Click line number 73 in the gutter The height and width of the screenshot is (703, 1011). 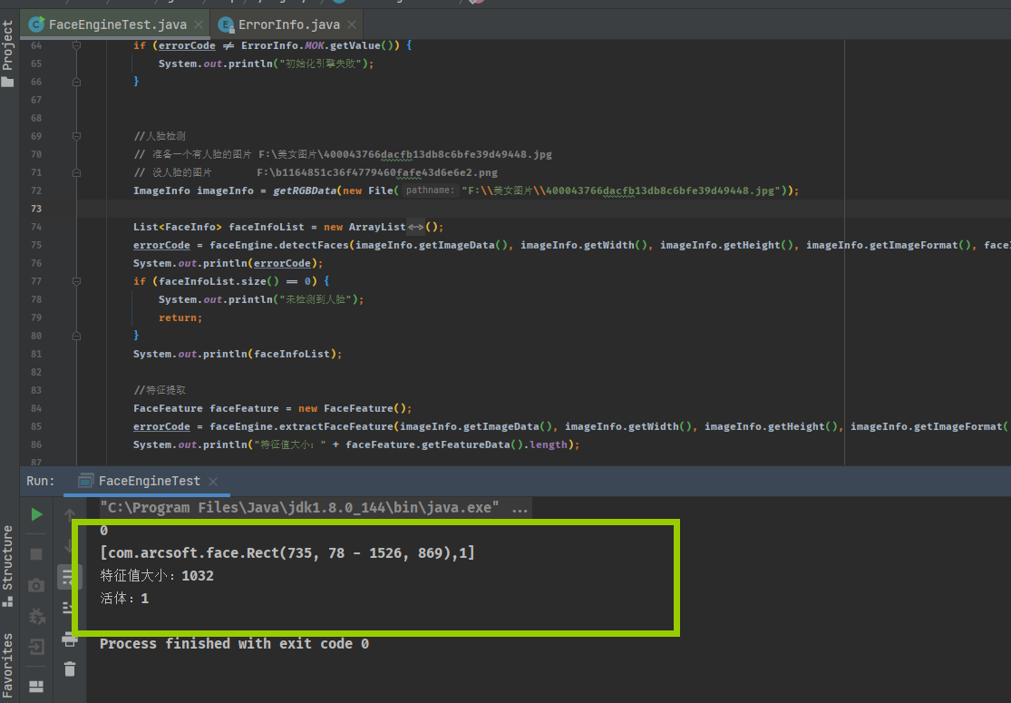[x=36, y=209]
